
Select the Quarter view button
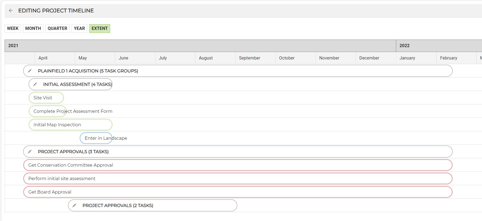pos(57,29)
